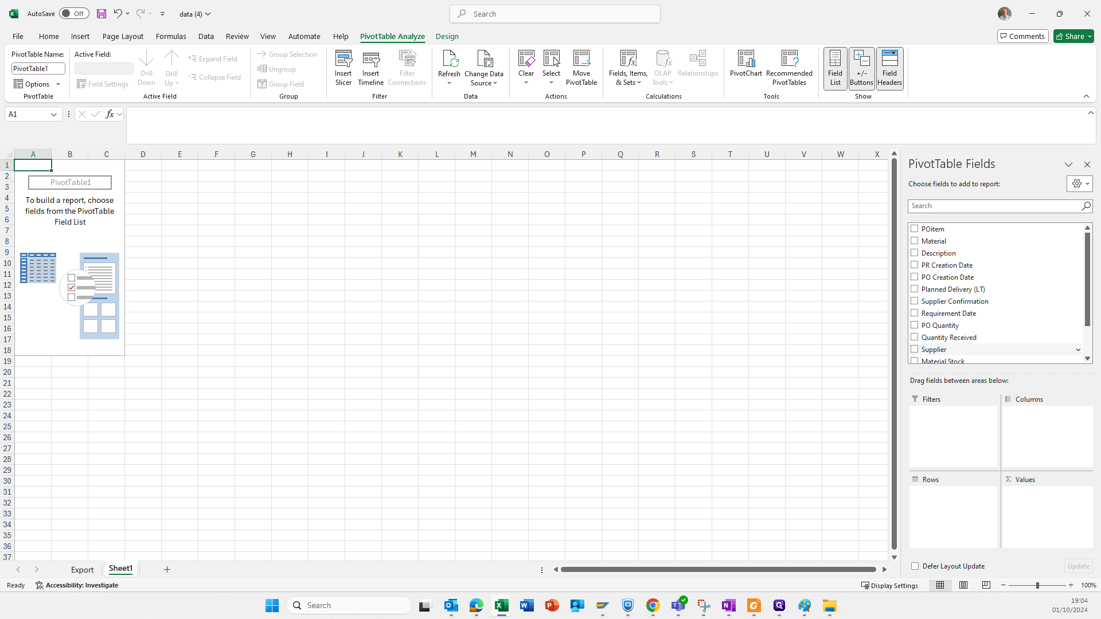Check the Supplier Confirmation field
Viewport: 1101px width, 619px height.
click(915, 301)
